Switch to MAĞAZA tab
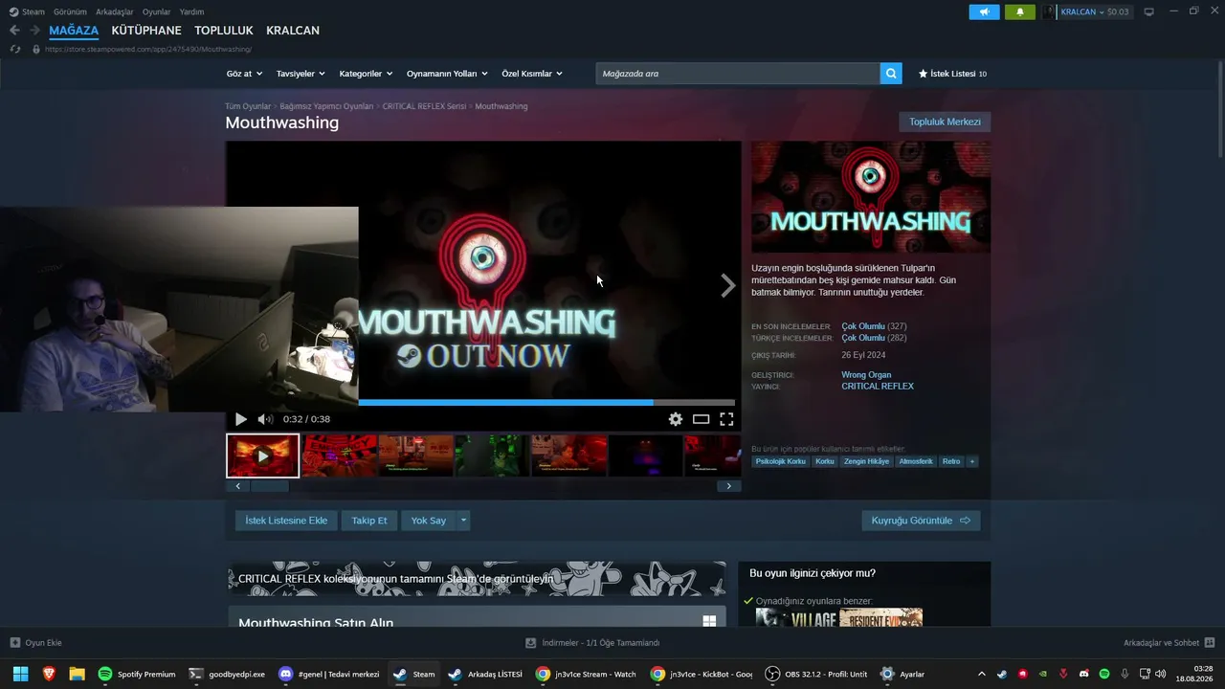This screenshot has height=689, width=1225. (74, 31)
